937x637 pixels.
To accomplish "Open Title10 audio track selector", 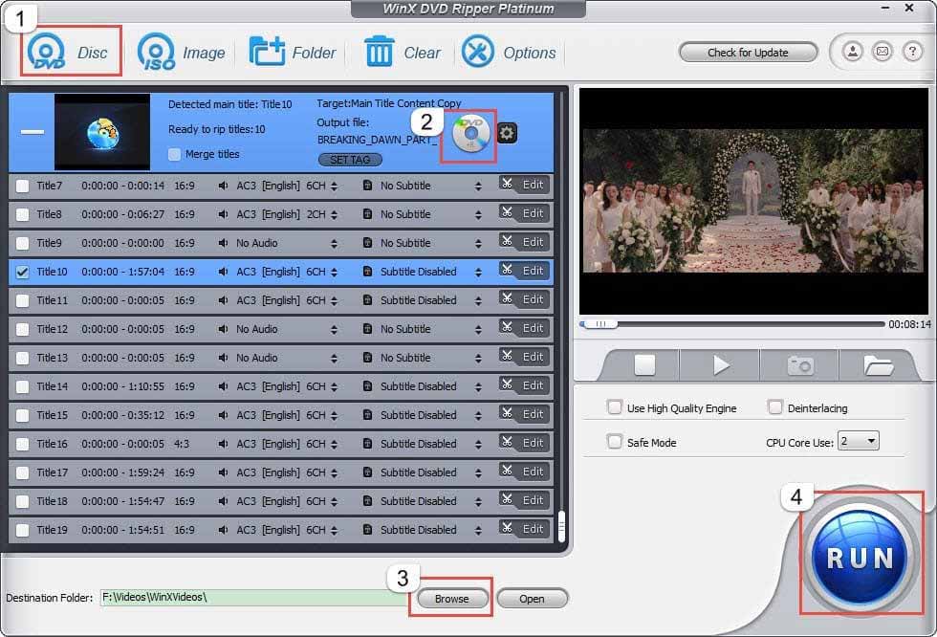I will tap(334, 272).
